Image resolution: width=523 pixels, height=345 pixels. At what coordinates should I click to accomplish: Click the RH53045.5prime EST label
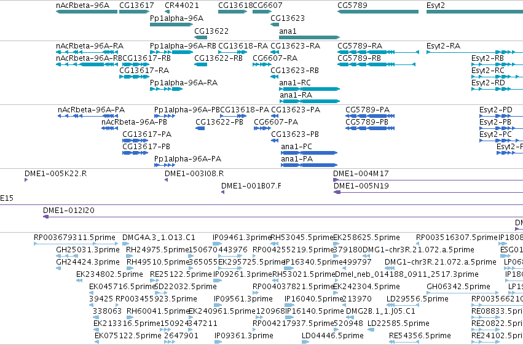(302, 238)
